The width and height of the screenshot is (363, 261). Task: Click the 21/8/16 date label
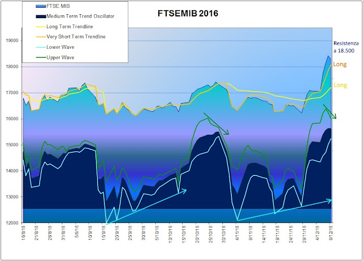point(37,233)
